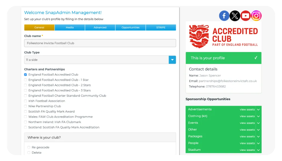Select Wales: FAW Club Accreditation Programme
282x161 pixels.
click(x=26, y=117)
